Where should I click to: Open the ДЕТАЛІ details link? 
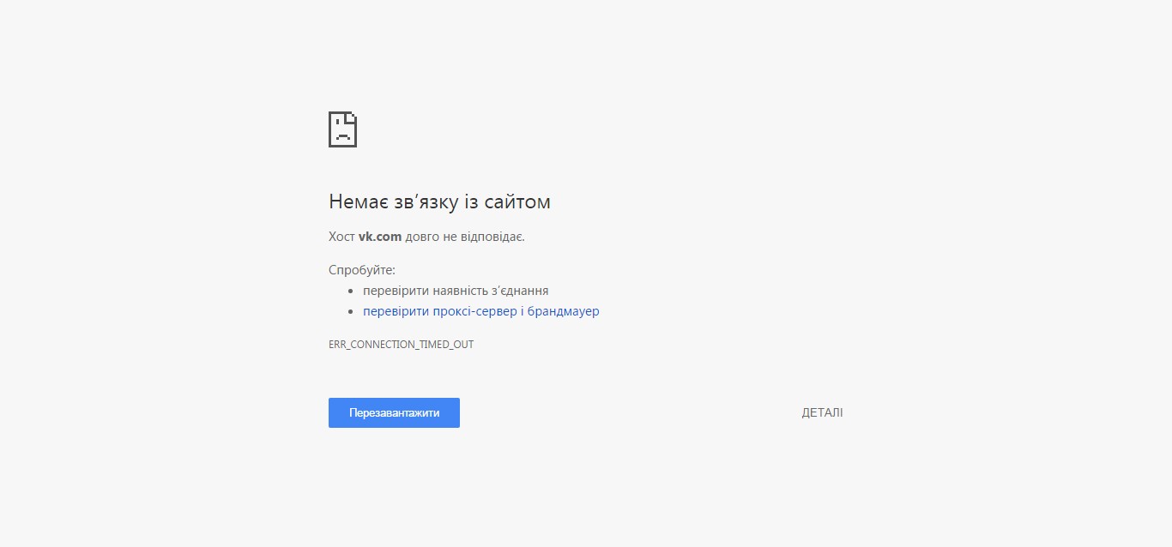click(x=822, y=412)
